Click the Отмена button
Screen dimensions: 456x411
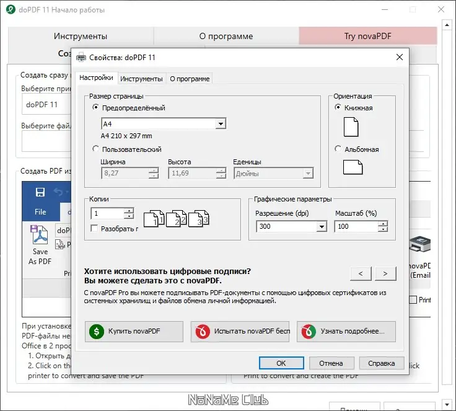point(331,363)
